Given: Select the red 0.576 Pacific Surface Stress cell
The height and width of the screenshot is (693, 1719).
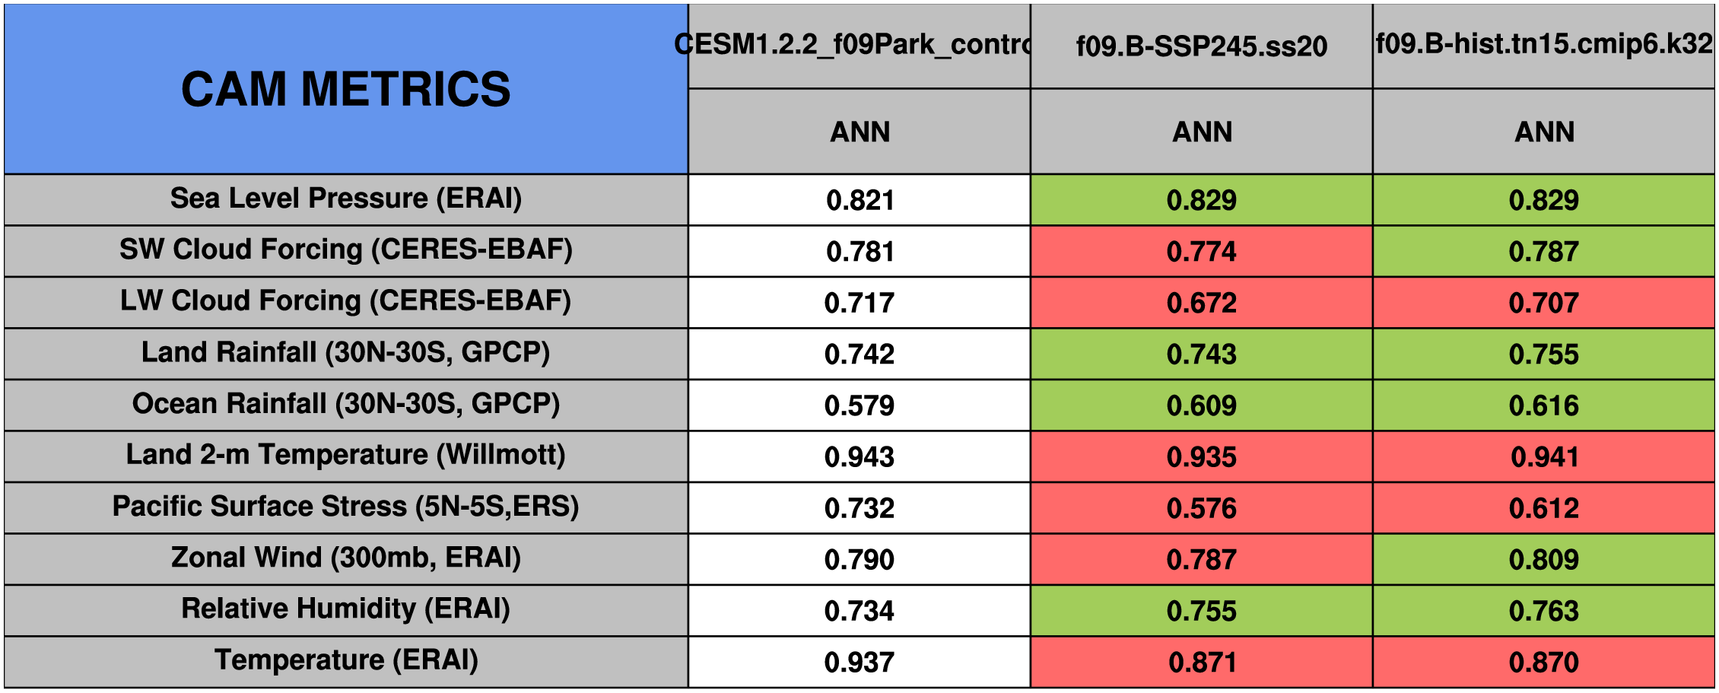Looking at the screenshot, I should point(1202,508).
